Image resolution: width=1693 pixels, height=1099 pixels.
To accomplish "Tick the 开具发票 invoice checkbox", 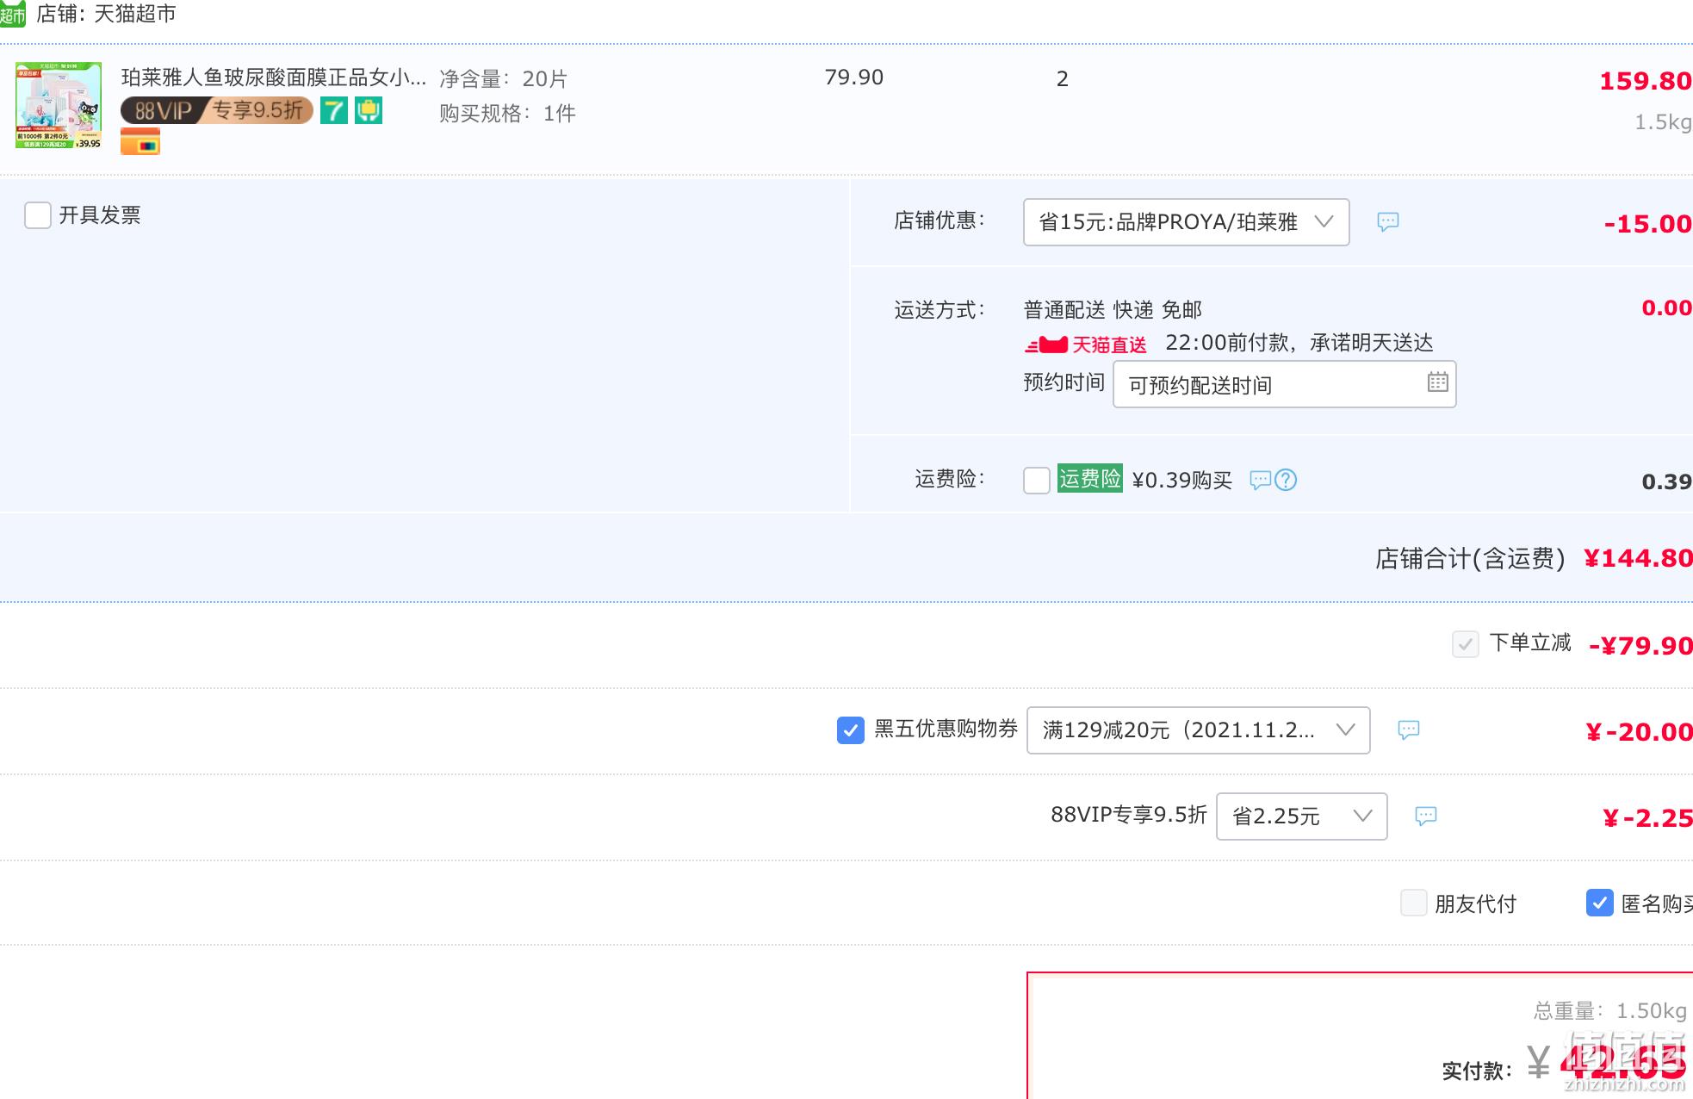I will coord(38,215).
